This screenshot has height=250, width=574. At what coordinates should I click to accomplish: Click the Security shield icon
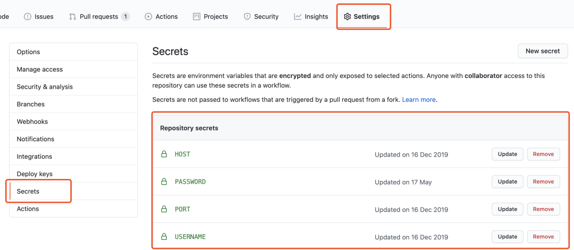click(247, 16)
